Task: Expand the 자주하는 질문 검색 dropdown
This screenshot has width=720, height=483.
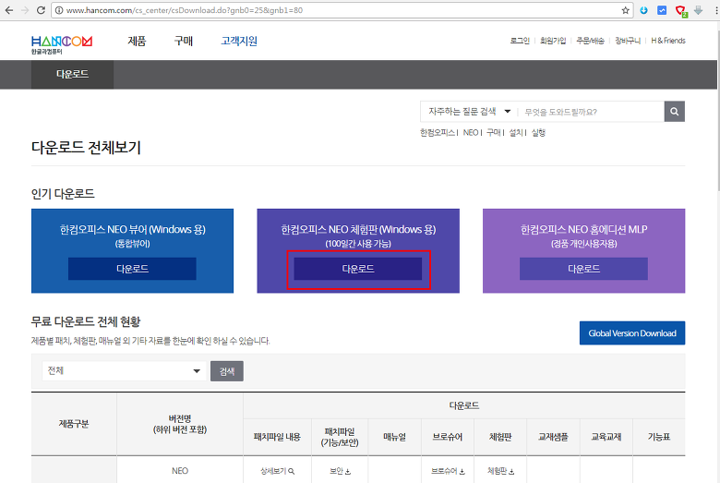Action: click(469, 112)
